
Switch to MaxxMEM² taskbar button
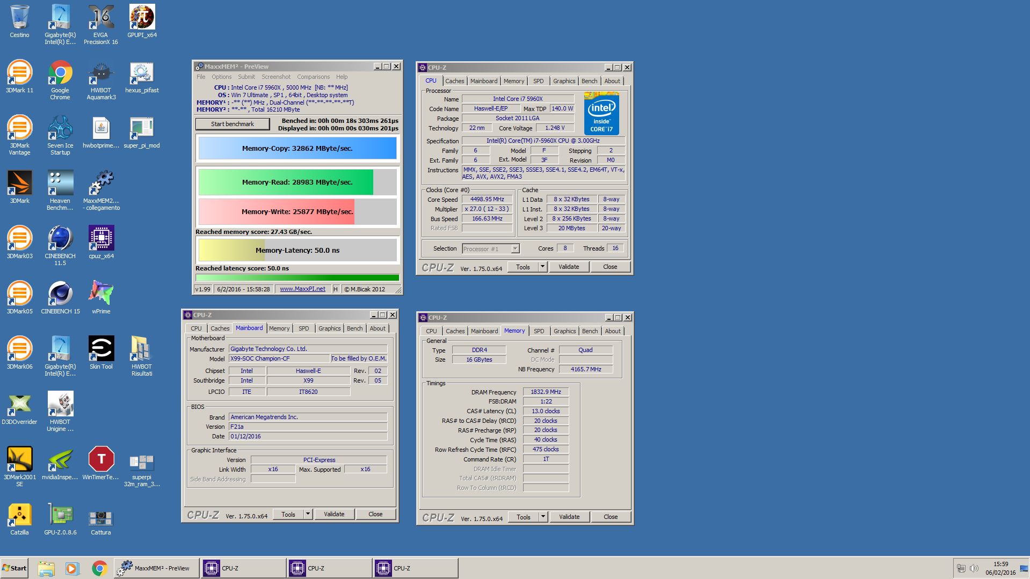coord(156,568)
